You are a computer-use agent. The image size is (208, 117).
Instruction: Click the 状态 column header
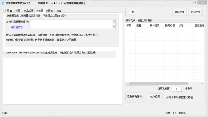[x=181, y=26]
